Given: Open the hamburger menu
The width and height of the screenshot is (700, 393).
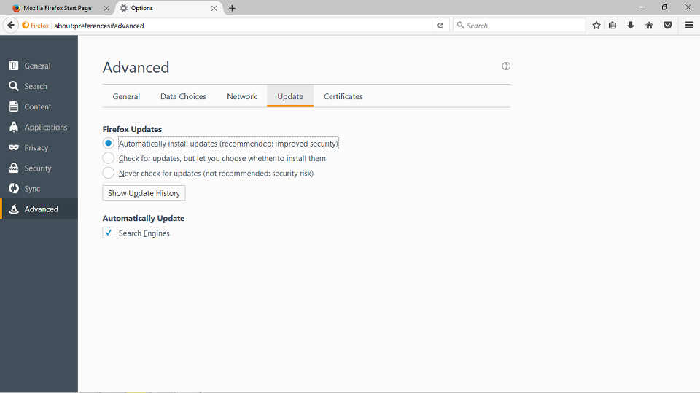Looking at the screenshot, I should pos(689,26).
